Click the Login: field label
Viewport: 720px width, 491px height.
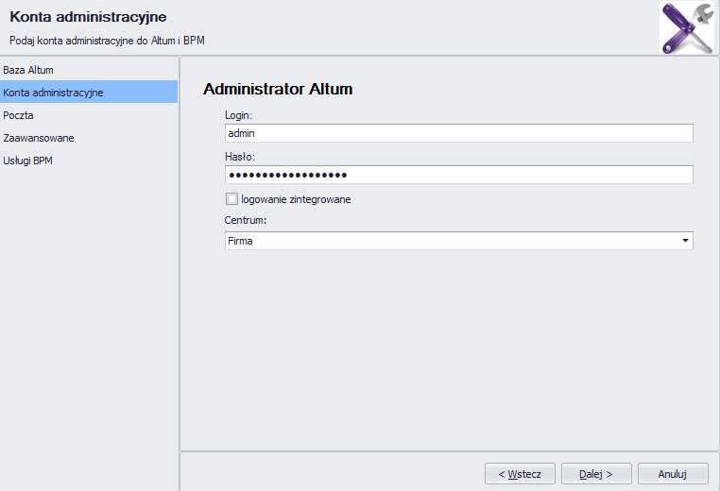pyautogui.click(x=238, y=115)
